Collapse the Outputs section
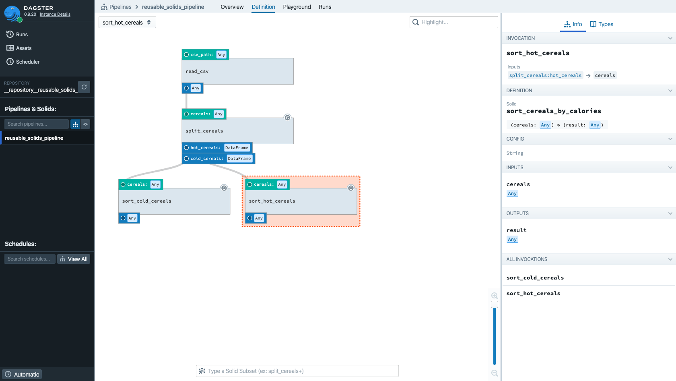This screenshot has height=381, width=676. (x=670, y=213)
